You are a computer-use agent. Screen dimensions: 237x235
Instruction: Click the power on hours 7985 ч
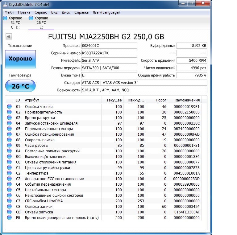click(x=192, y=75)
